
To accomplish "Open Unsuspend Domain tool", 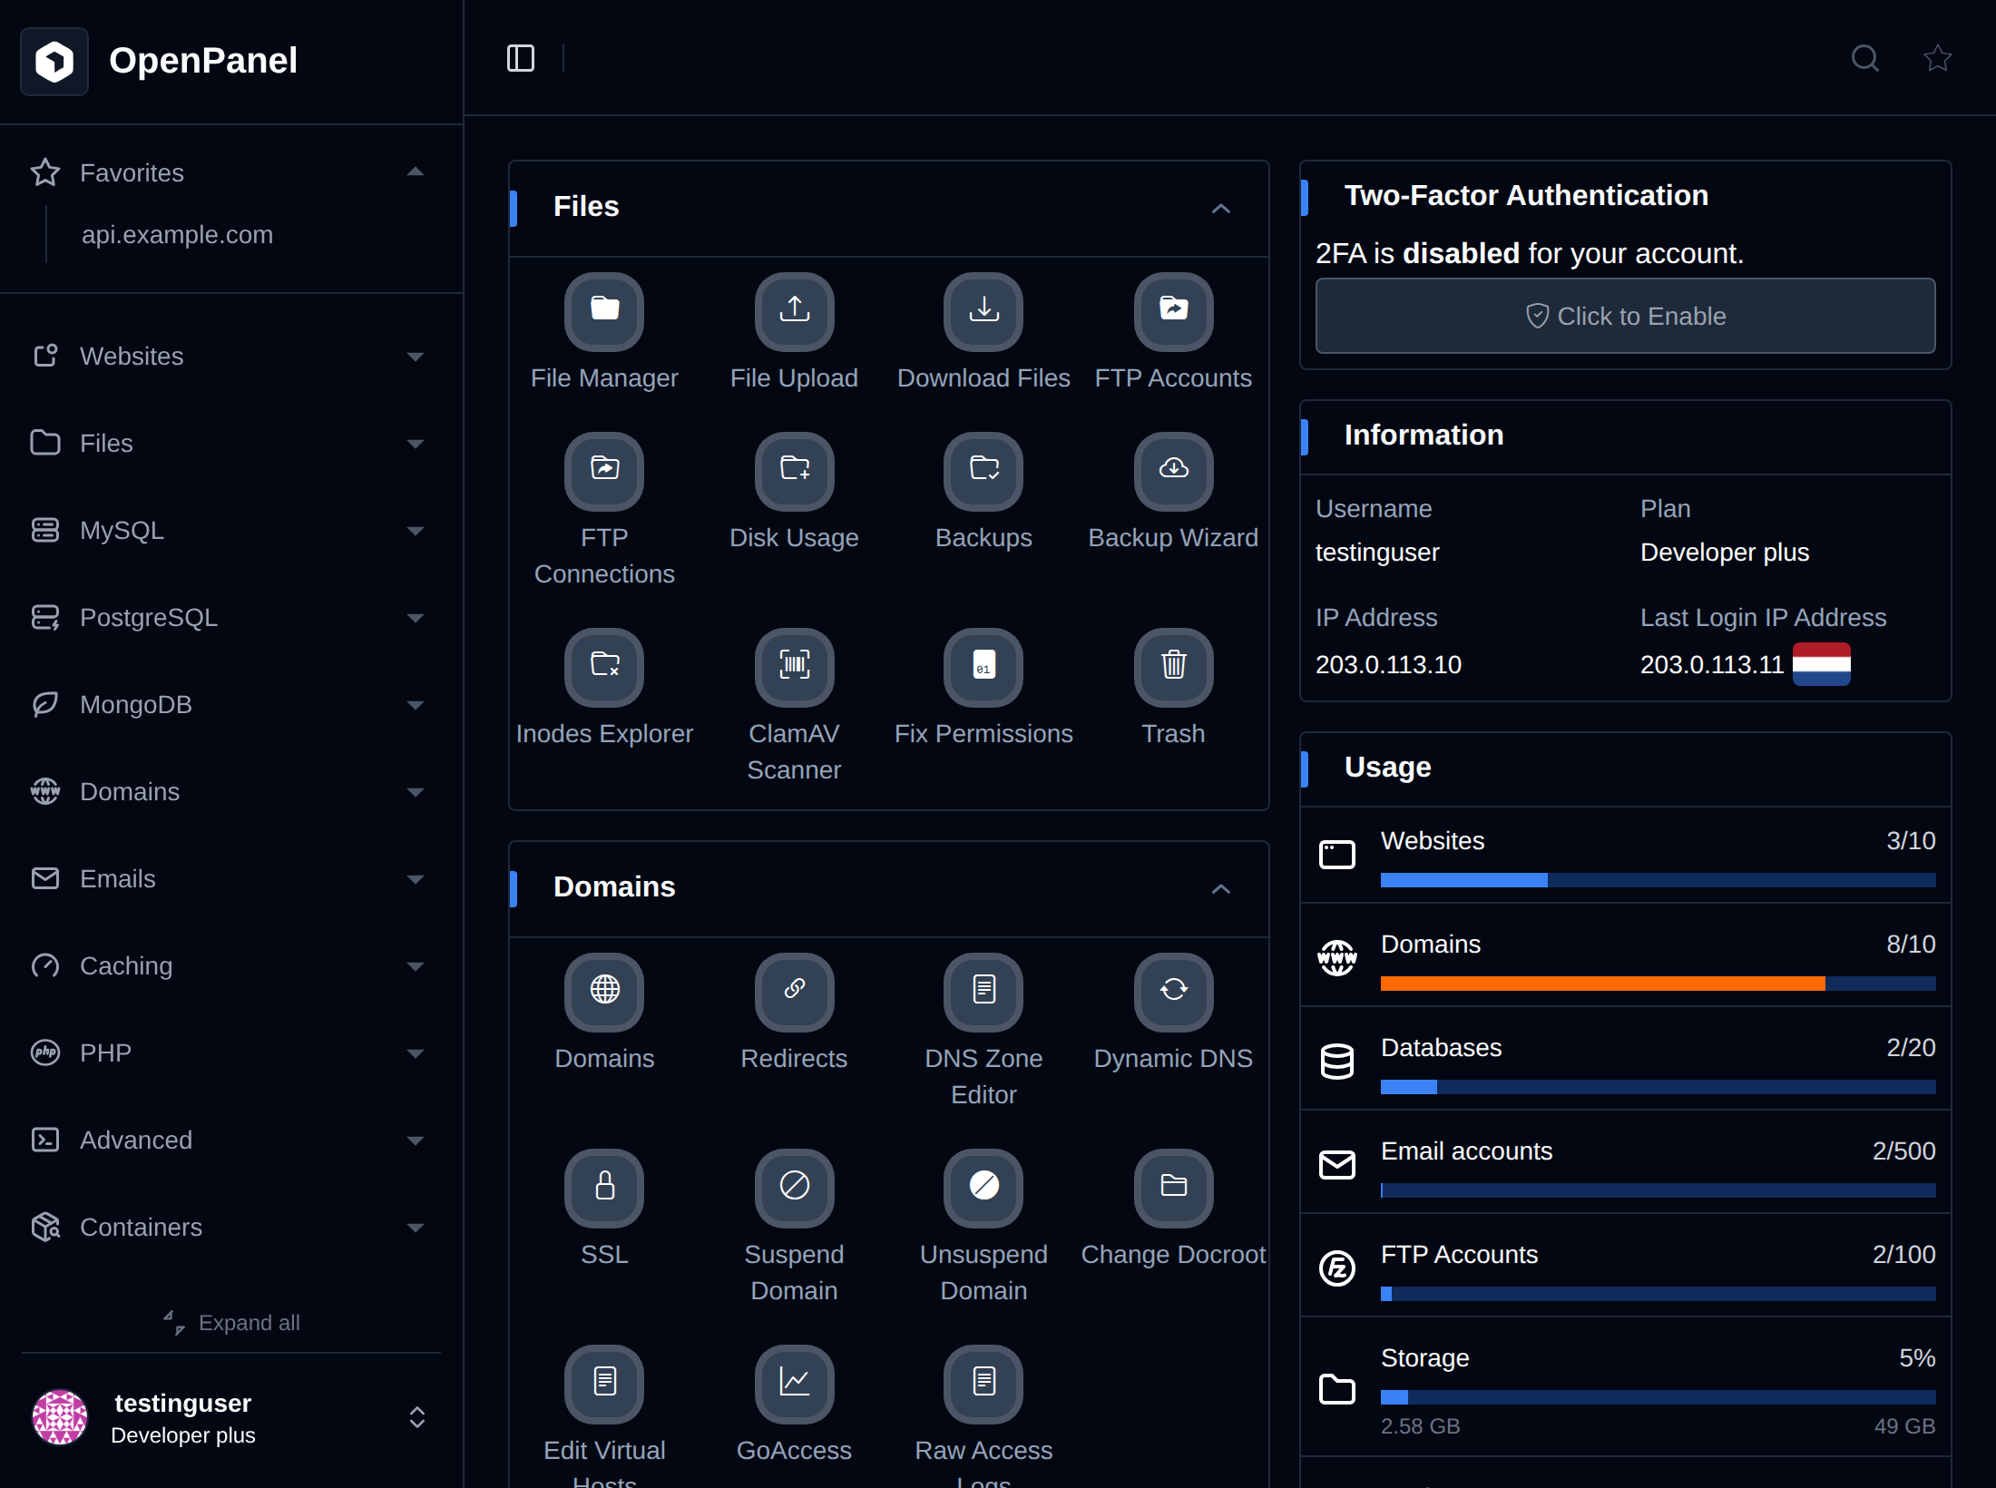I will tap(983, 1188).
